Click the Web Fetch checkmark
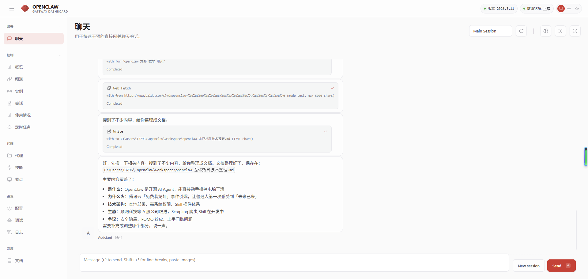Image resolution: width=588 pixels, height=279 pixels. tap(333, 88)
